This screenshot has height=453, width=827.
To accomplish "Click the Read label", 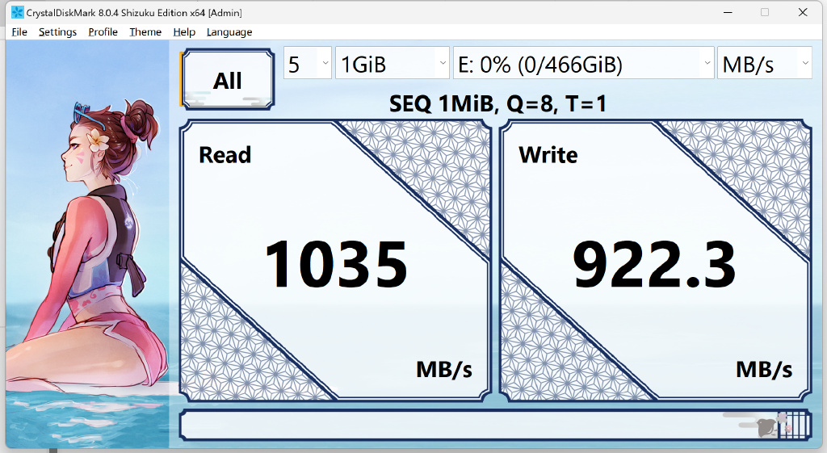I will 225,154.
